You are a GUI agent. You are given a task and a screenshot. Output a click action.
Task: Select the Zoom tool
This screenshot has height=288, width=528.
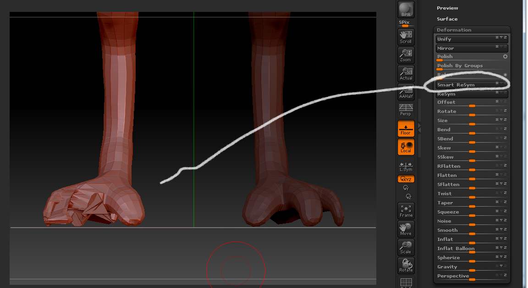(405, 55)
